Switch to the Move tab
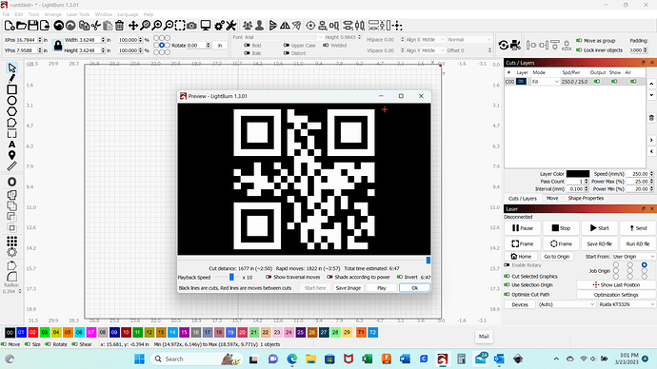This screenshot has width=657, height=369. pos(552,199)
